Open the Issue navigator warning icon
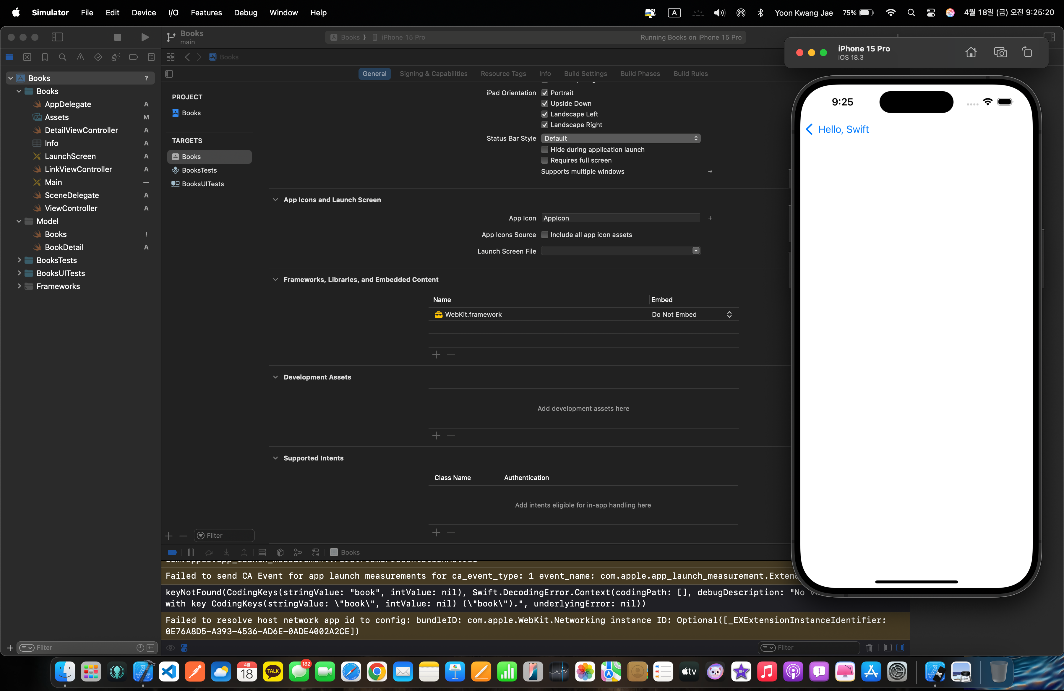Image resolution: width=1064 pixels, height=691 pixels. tap(80, 57)
